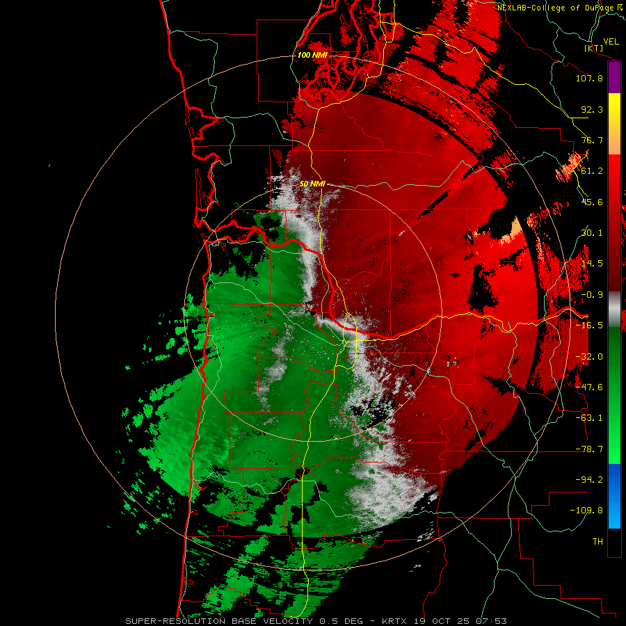
Task: Click the 30.1 scale value
Action: [592, 233]
